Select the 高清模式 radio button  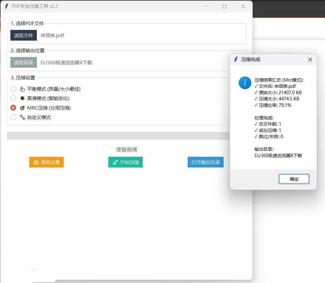13,98
